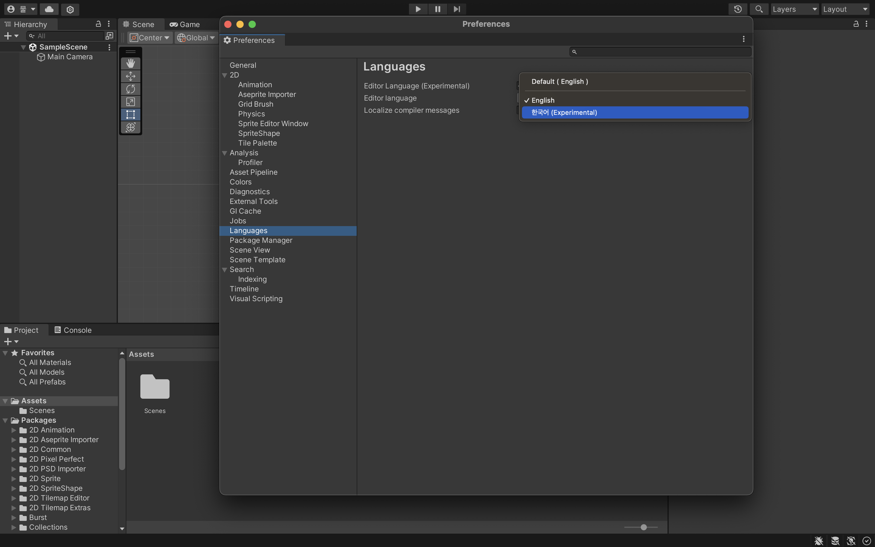This screenshot has width=875, height=547.
Task: Collapse the Favorites folder tree
Action: tap(5, 353)
